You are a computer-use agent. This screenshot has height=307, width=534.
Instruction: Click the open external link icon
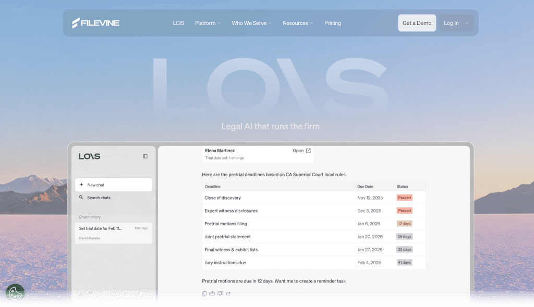[308, 151]
